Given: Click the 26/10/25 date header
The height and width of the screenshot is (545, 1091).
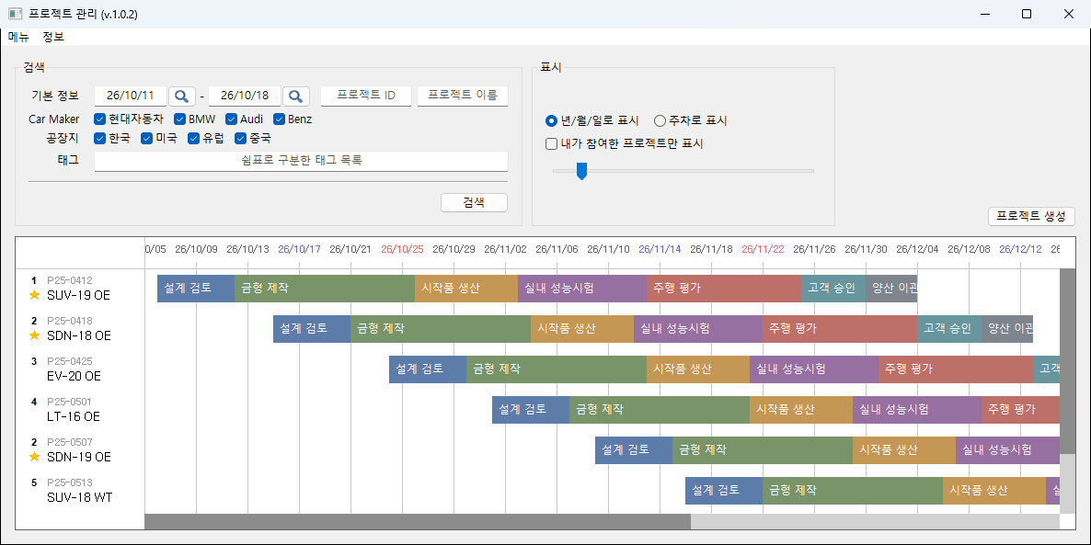Looking at the screenshot, I should 402,249.
